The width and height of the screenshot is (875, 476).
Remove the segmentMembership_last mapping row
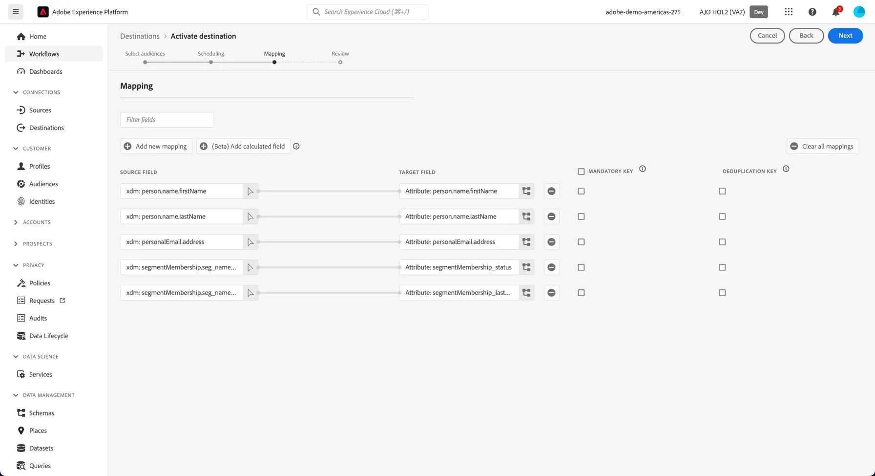[551, 293]
